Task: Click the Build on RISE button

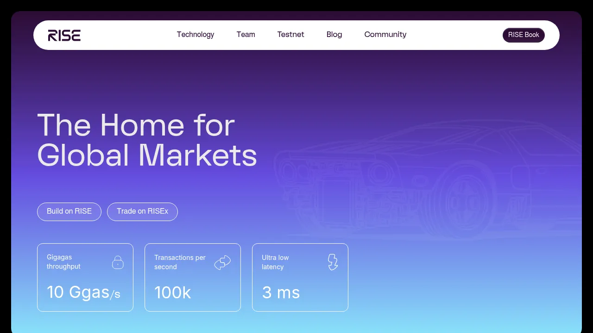Action: [x=69, y=212]
